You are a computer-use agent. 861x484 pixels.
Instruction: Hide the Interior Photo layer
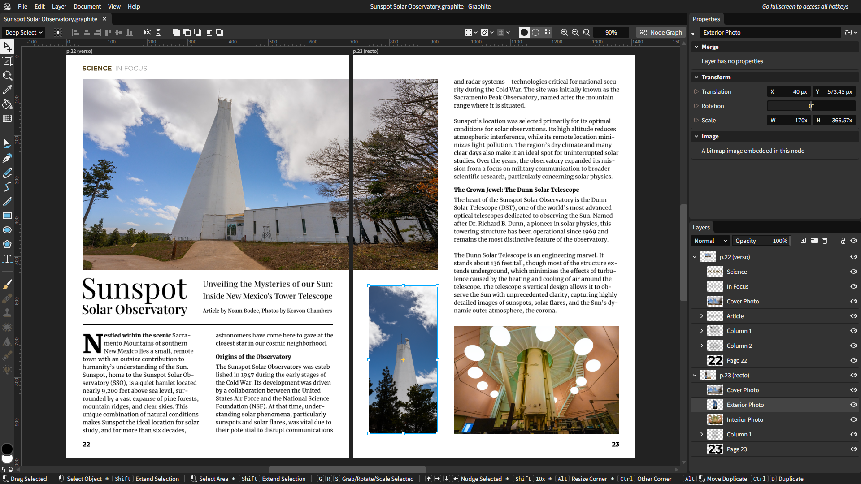click(x=853, y=420)
